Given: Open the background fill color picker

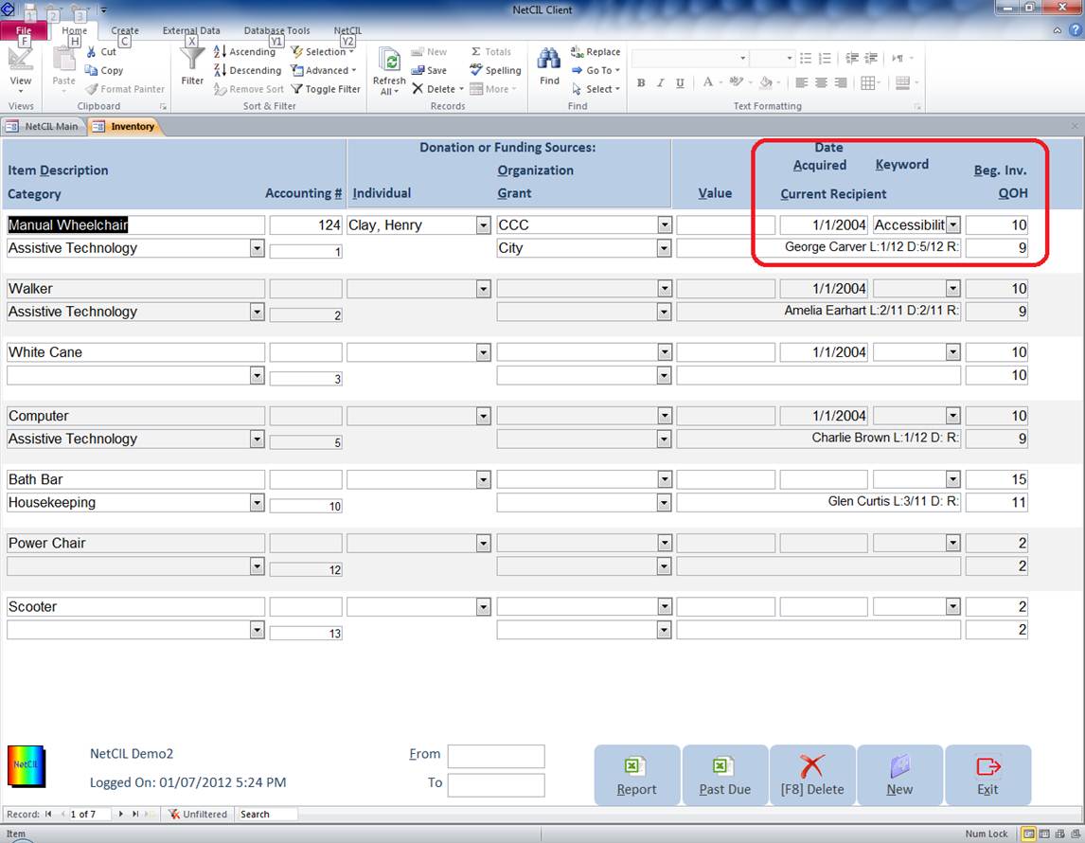Looking at the screenshot, I should 770,82.
